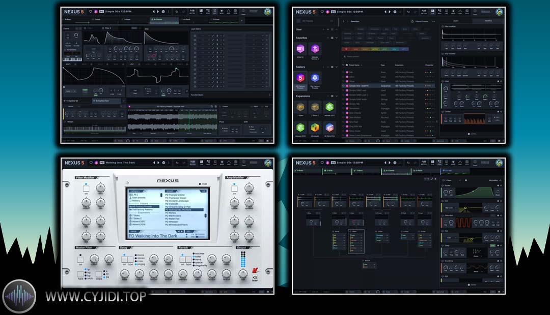
Task: Click the Type column header in library
Action: (x=382, y=65)
